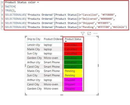Click Cancelled cell in Sun City laptop row

(73, 54)
